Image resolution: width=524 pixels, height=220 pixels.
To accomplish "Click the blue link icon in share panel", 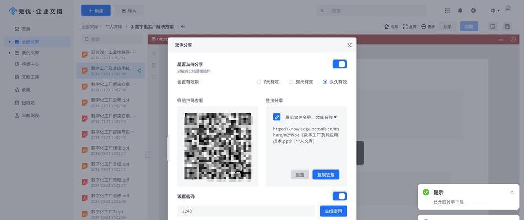I will [277, 117].
